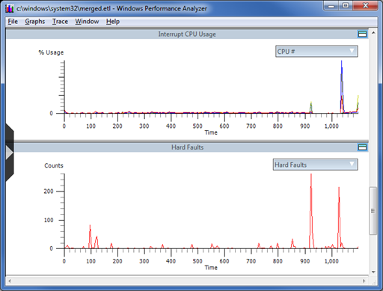383x291 pixels.
Task: Open the Help menu
Action: [x=113, y=22]
